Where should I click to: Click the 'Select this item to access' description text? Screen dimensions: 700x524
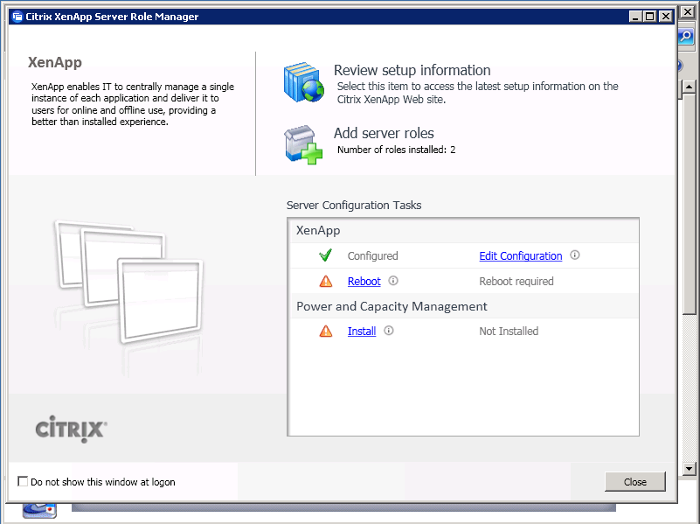(x=478, y=93)
